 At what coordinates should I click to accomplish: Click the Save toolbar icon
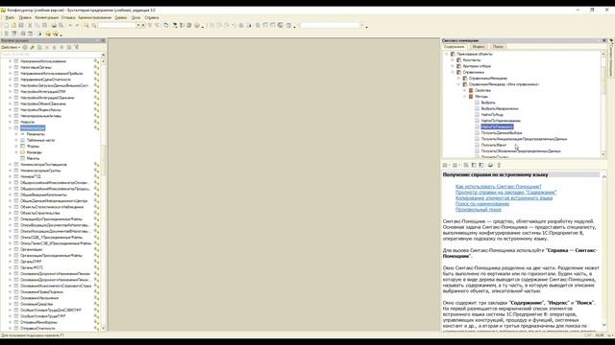(21, 26)
